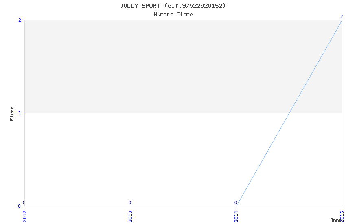The width and height of the screenshot is (346, 224).
Task: Click the chart title JOLLY SPORT
Action: pyautogui.click(x=140, y=6)
